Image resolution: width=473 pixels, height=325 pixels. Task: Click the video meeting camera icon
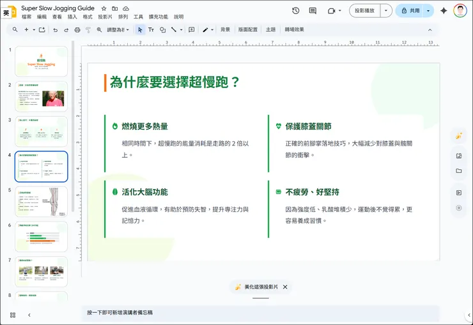click(332, 11)
